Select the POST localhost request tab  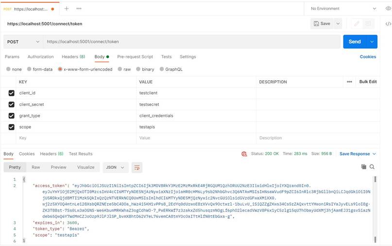[30, 9]
